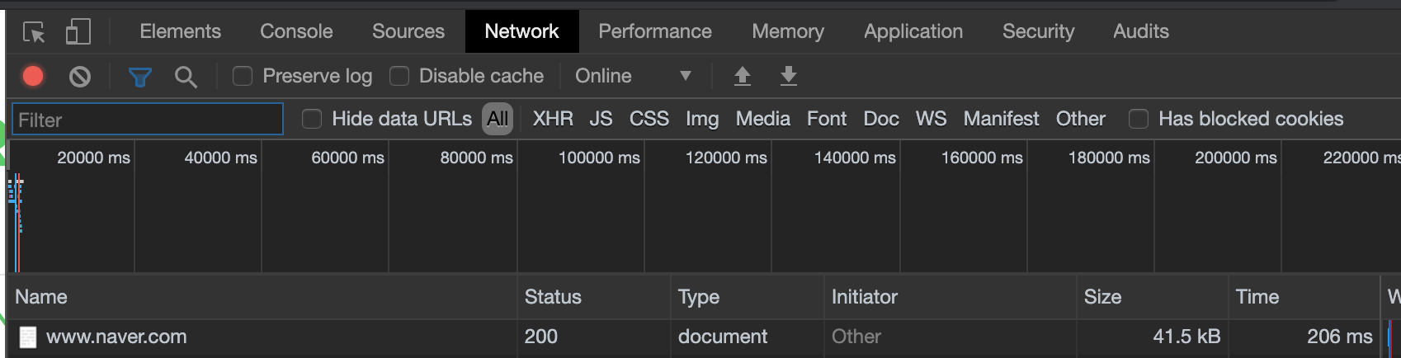Export HAR file with download arrow

point(789,77)
